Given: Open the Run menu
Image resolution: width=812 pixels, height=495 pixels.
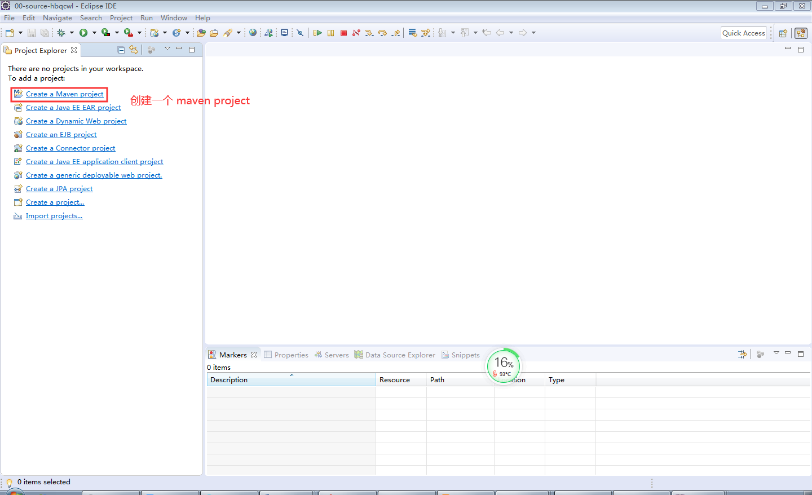Looking at the screenshot, I should [x=147, y=18].
